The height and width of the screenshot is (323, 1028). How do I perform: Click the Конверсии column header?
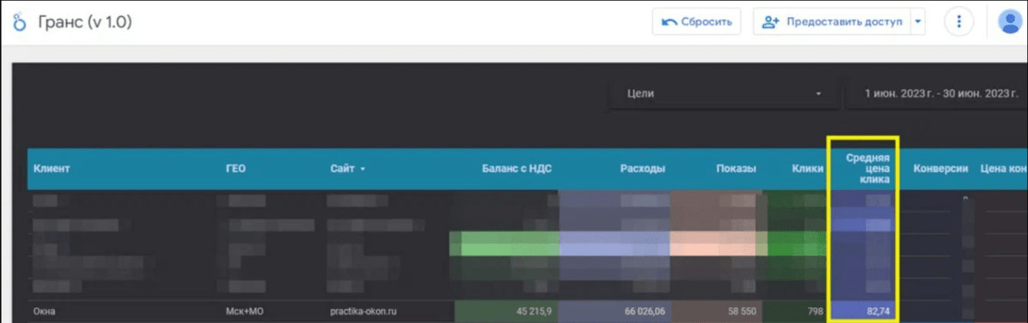(941, 168)
